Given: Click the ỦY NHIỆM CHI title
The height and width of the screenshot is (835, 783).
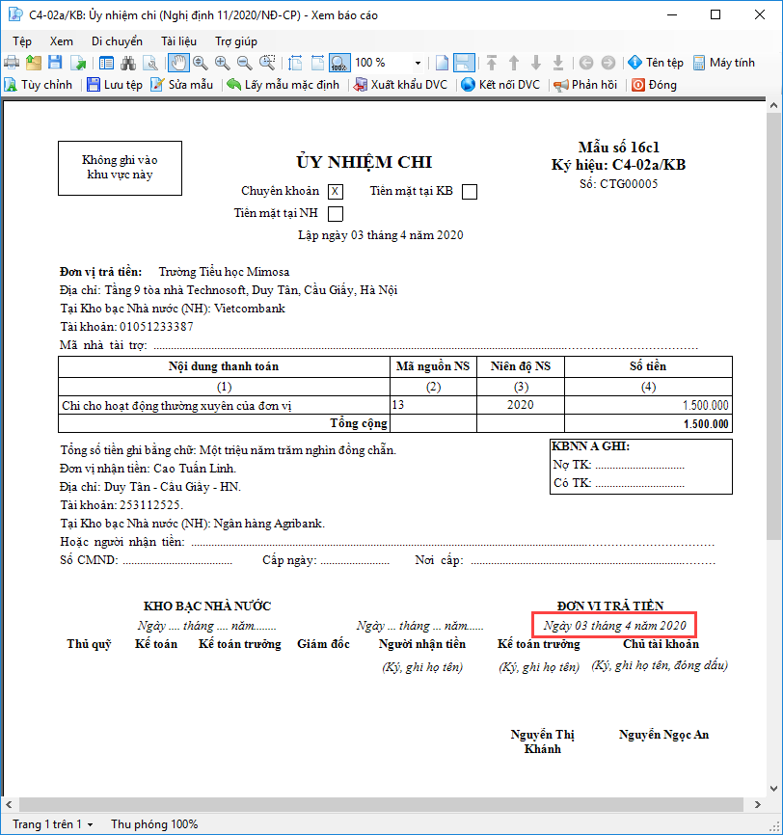Looking at the screenshot, I should pos(364,162).
